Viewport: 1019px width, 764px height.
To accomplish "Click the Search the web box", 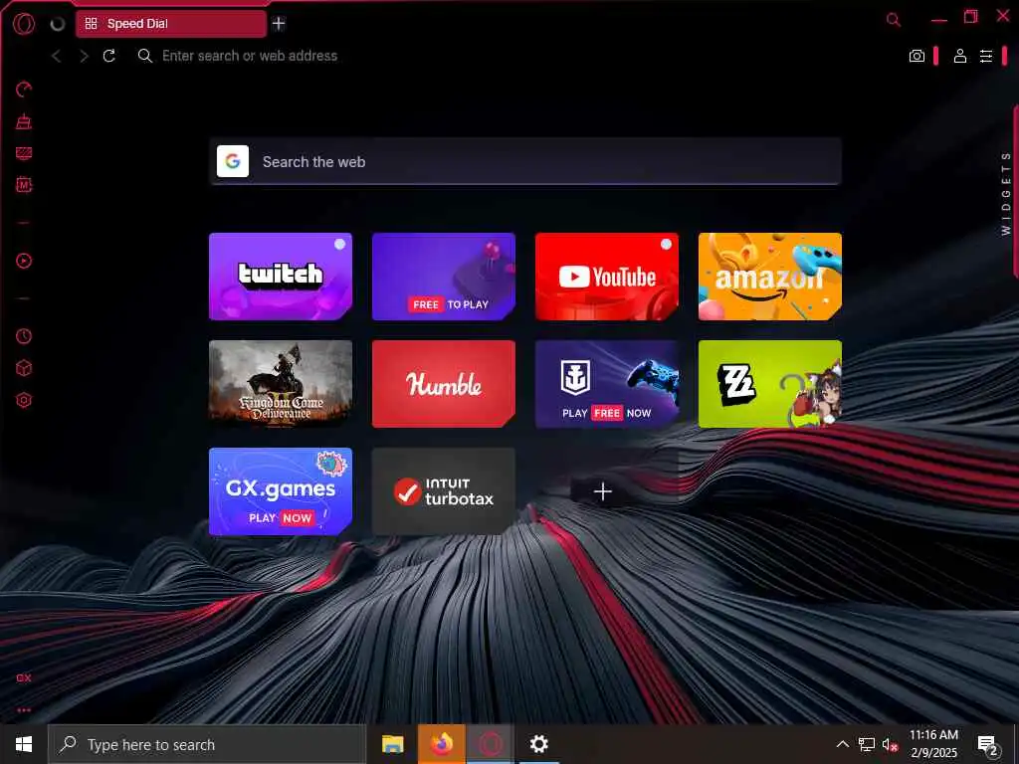I will 525,161.
